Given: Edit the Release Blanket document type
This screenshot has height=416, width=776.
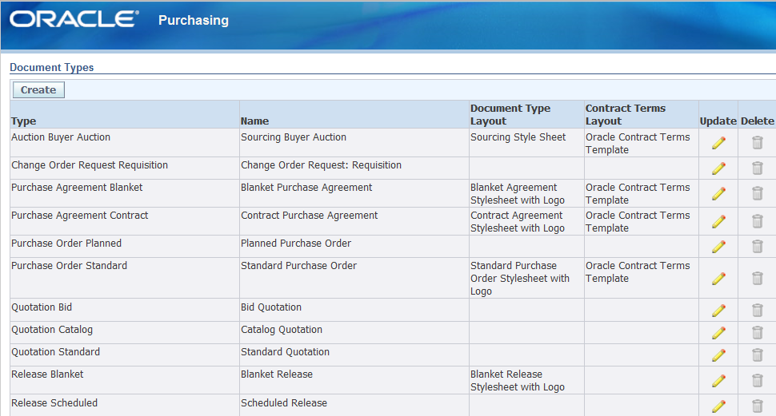Looking at the screenshot, I should pyautogui.click(x=718, y=380).
